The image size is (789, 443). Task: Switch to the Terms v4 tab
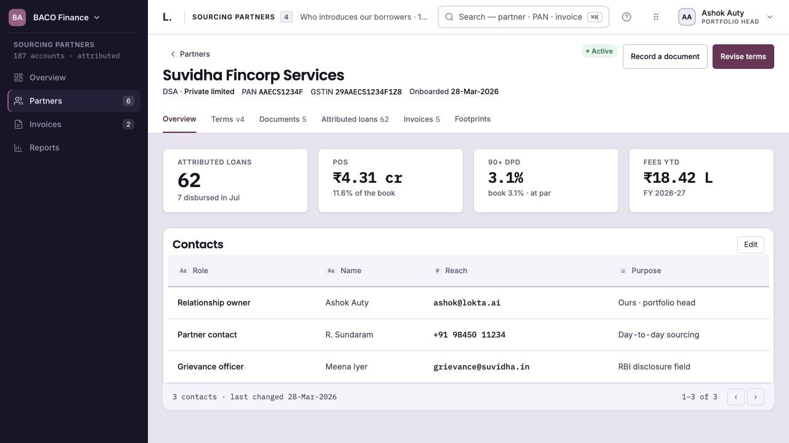[x=227, y=119]
